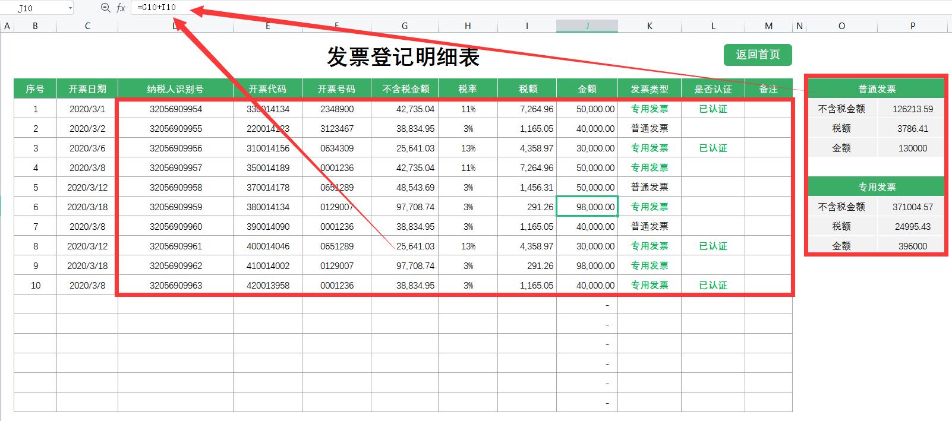This screenshot has height=421, width=952.
Task: Click serial number 10 cell
Action: 35,285
